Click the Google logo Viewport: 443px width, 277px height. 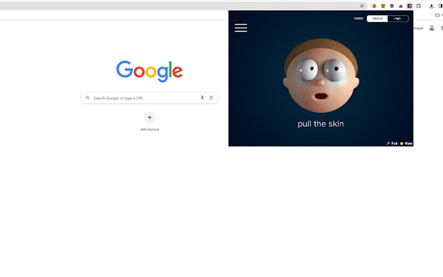click(149, 70)
